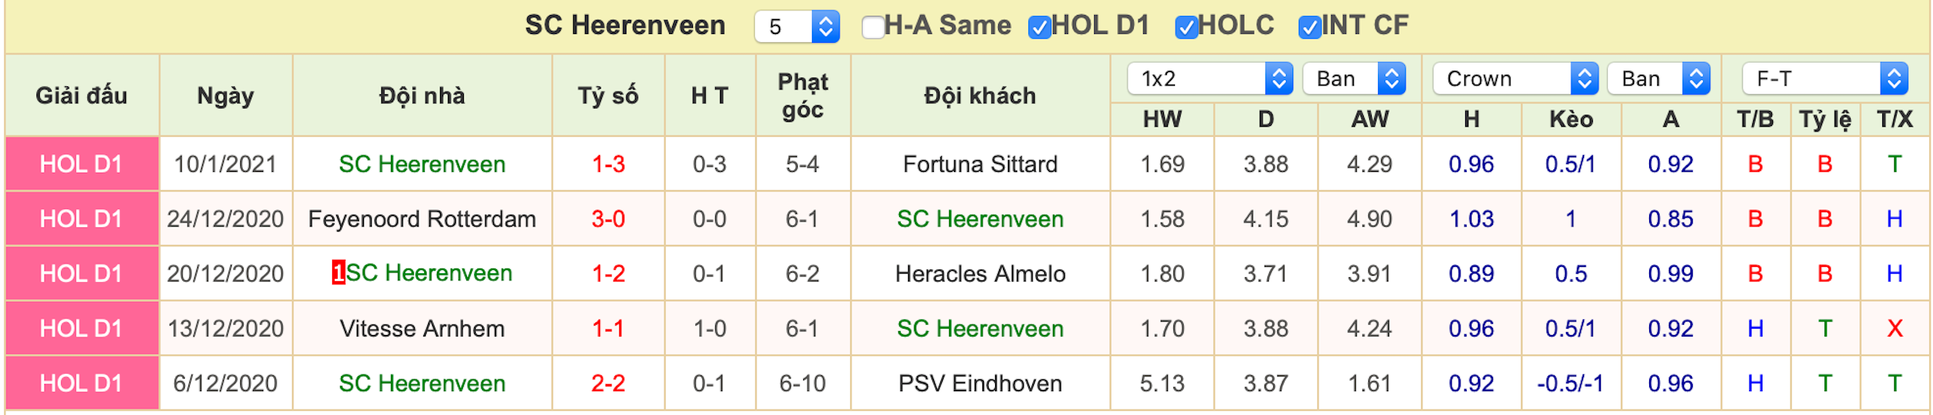The height and width of the screenshot is (415, 1933).
Task: Uncheck the HOL D1 filter checkbox
Action: pos(1039,27)
